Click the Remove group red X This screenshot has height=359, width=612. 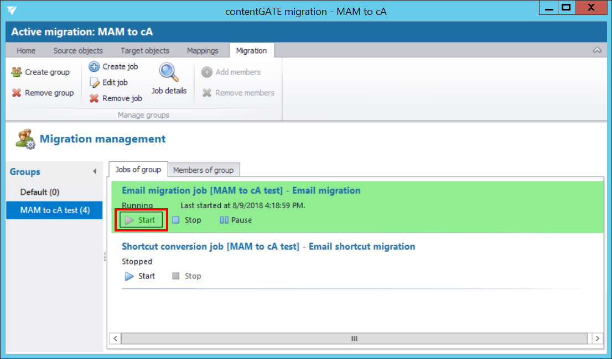pos(17,93)
